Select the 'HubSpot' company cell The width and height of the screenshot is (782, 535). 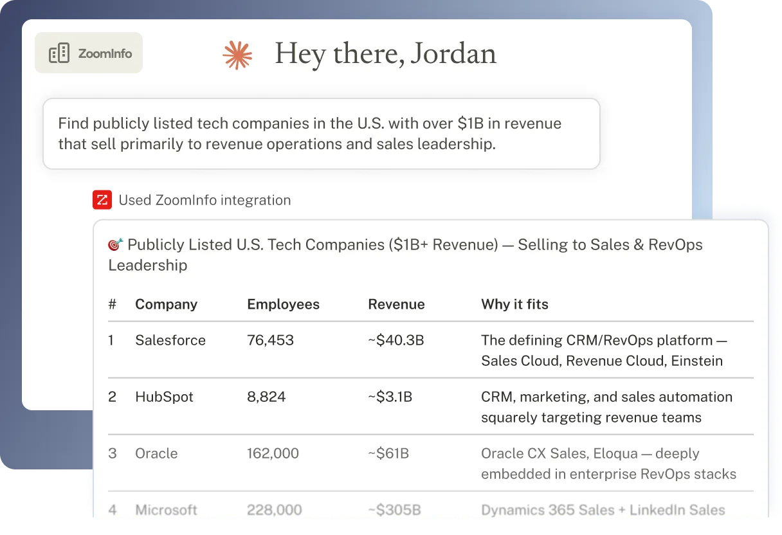[164, 397]
